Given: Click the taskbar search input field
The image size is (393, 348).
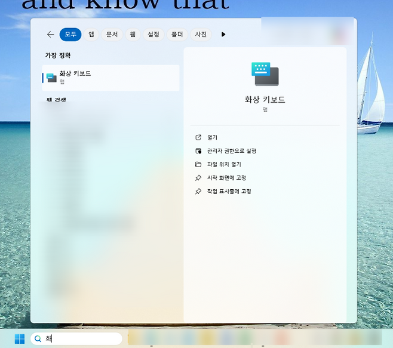Looking at the screenshot, I should (x=81, y=339).
